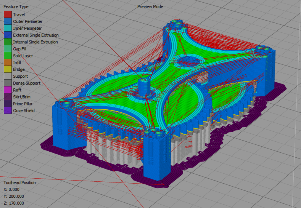This screenshot has width=301, height=208.
Task: Click the Dense Support swatch
Action: [8, 83]
